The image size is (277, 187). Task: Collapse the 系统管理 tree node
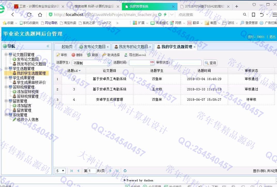[6, 115]
